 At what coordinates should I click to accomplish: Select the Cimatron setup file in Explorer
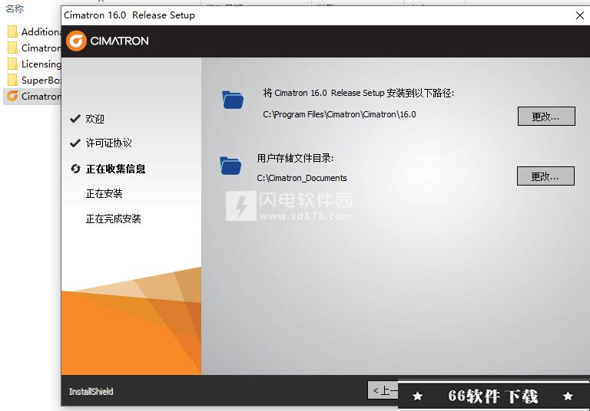pyautogui.click(x=32, y=97)
